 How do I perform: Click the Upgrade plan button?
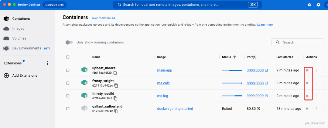click(54, 5)
